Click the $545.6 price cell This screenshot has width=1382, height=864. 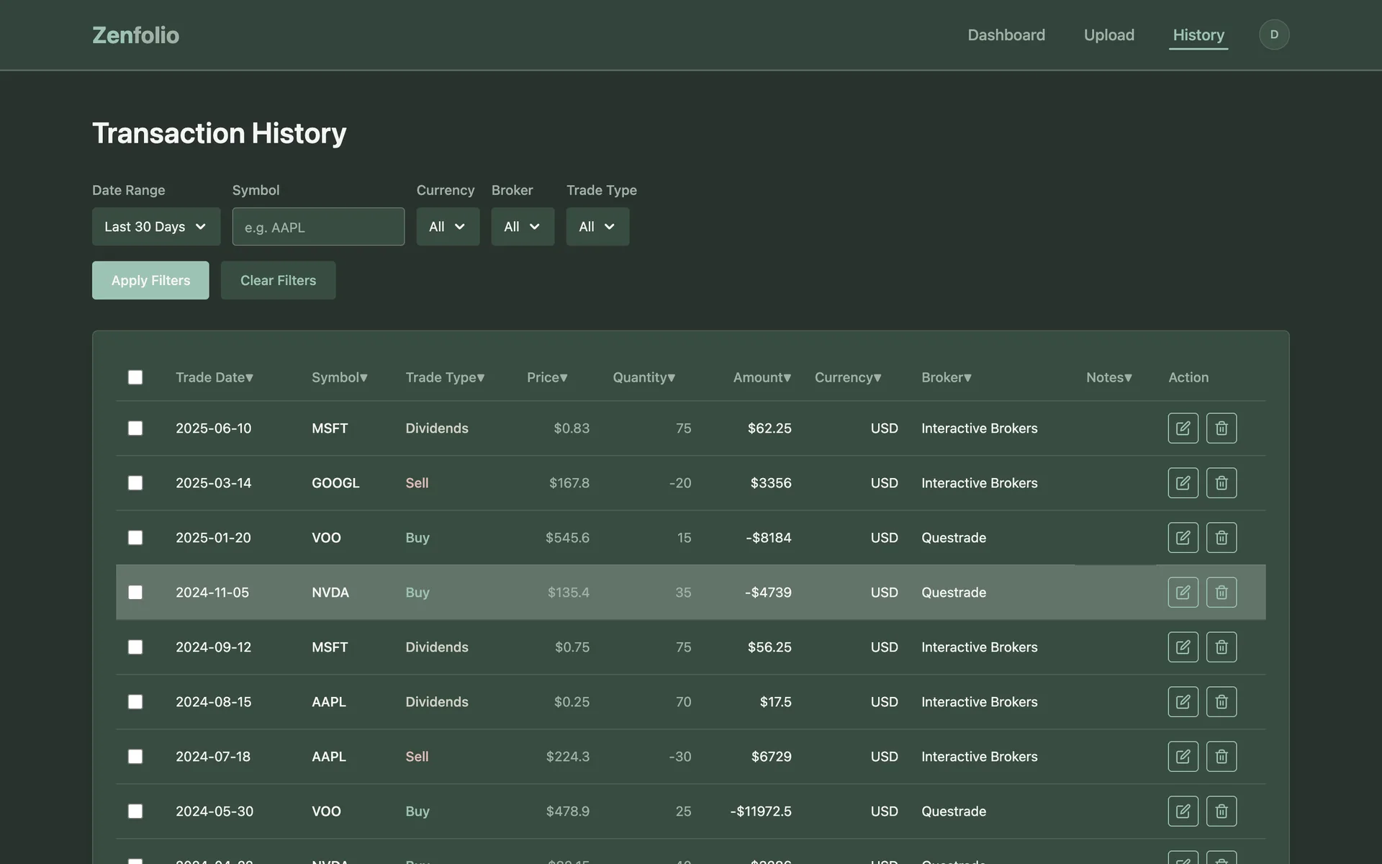(x=567, y=538)
